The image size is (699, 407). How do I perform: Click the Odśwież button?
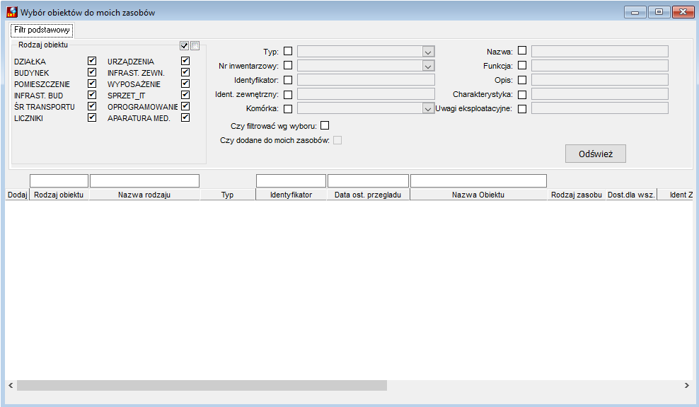coord(596,154)
